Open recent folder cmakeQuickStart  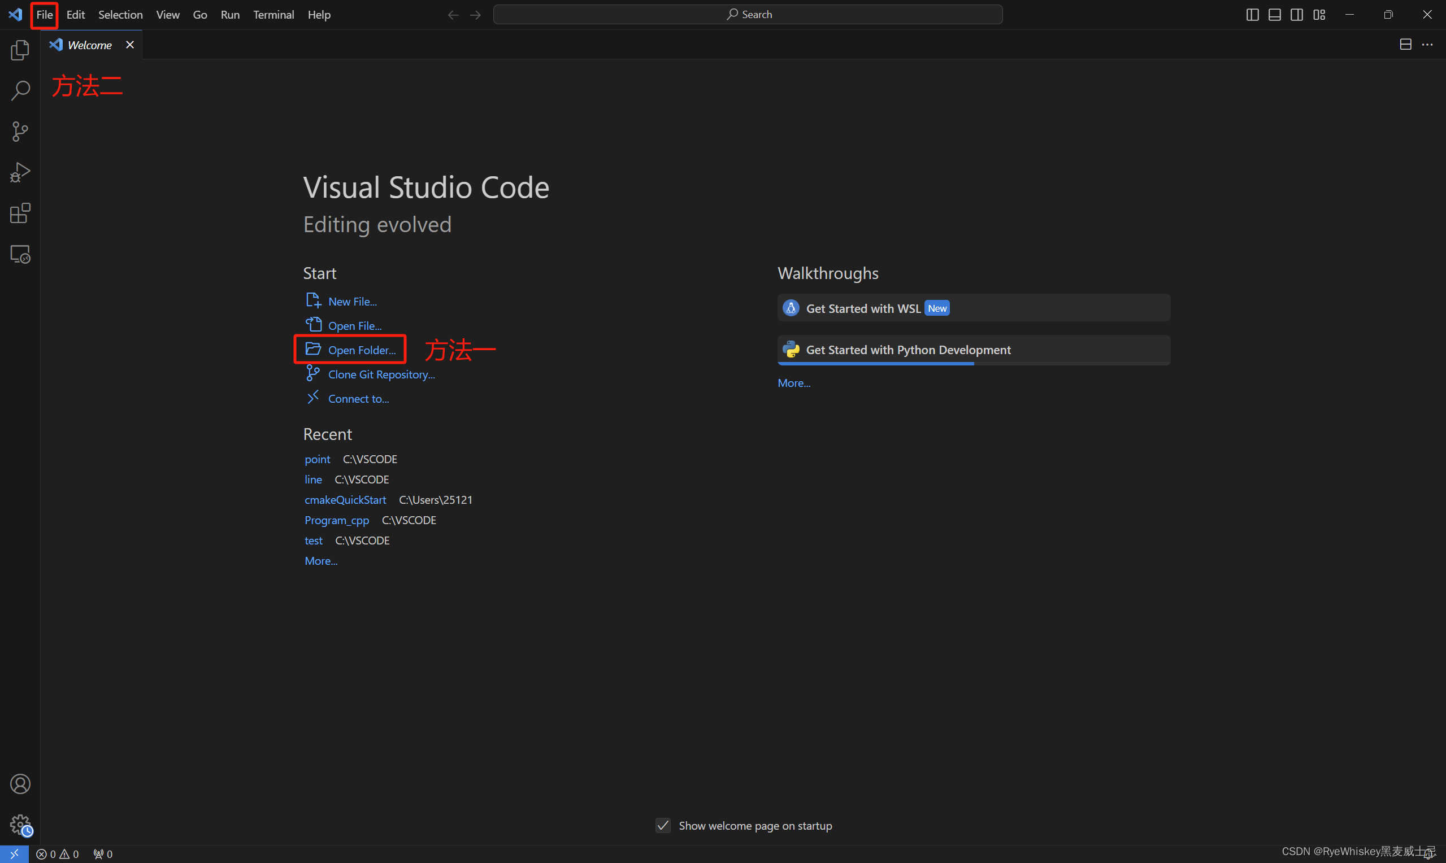click(x=345, y=499)
